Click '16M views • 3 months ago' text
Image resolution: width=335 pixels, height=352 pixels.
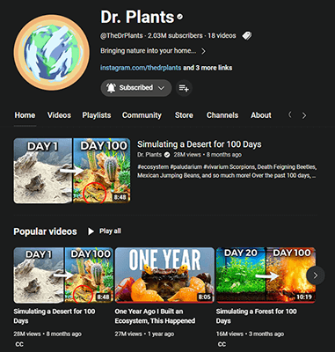[250, 334]
